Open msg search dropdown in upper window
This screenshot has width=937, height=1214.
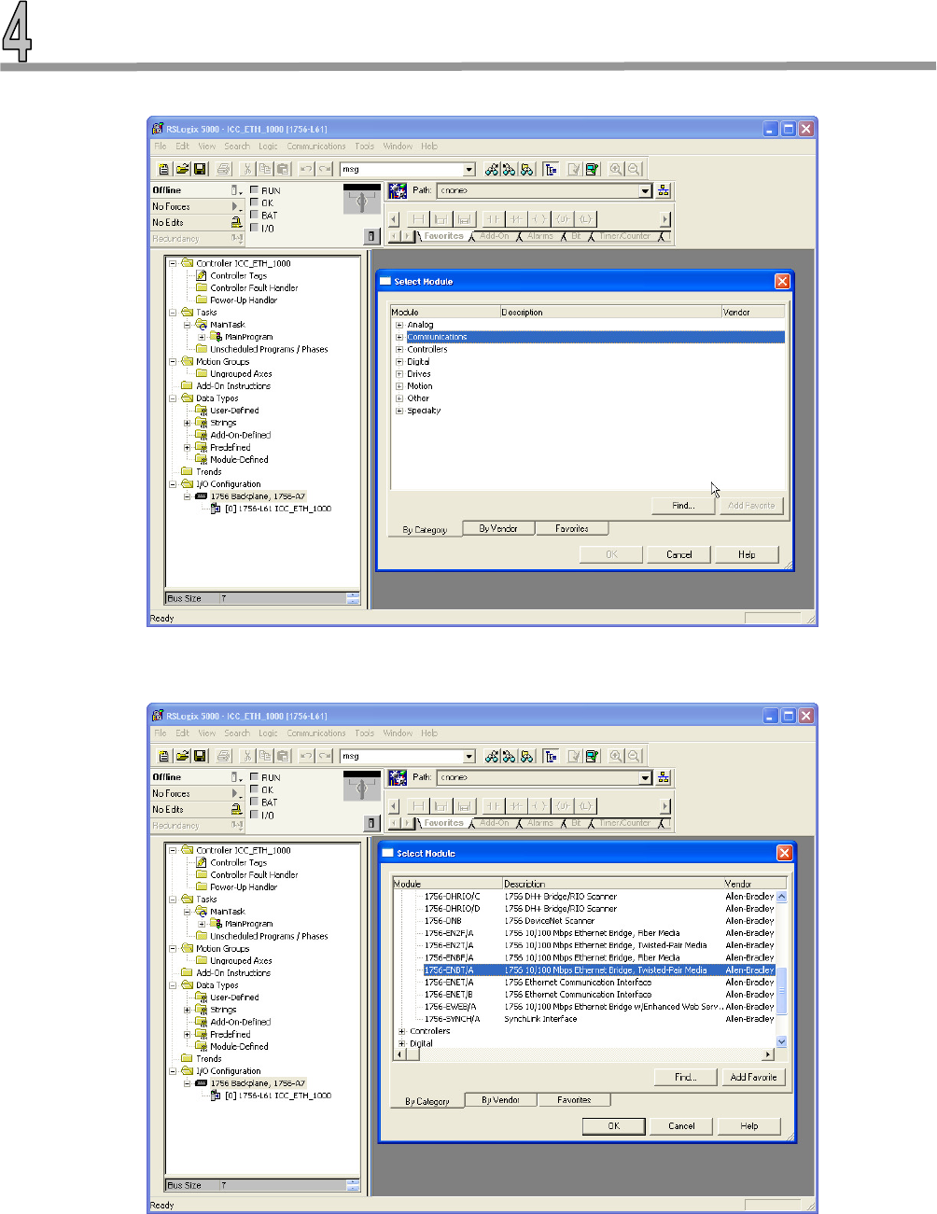pos(469,169)
